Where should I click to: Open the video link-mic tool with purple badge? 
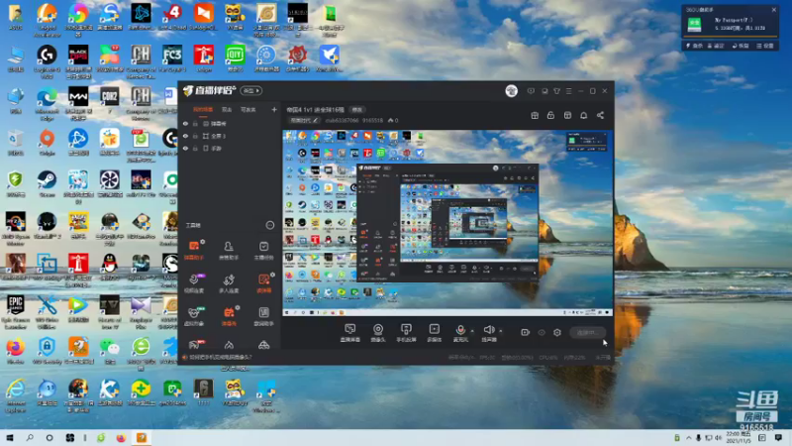pyautogui.click(x=194, y=283)
